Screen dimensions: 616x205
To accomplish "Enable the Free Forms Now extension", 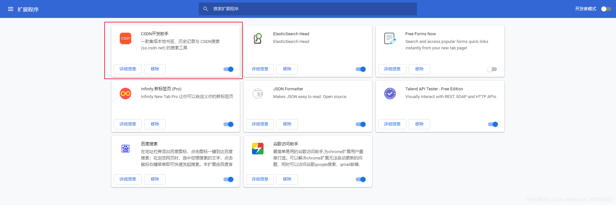I will pos(492,69).
